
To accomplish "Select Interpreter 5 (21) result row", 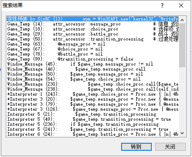I will (93, 114).
